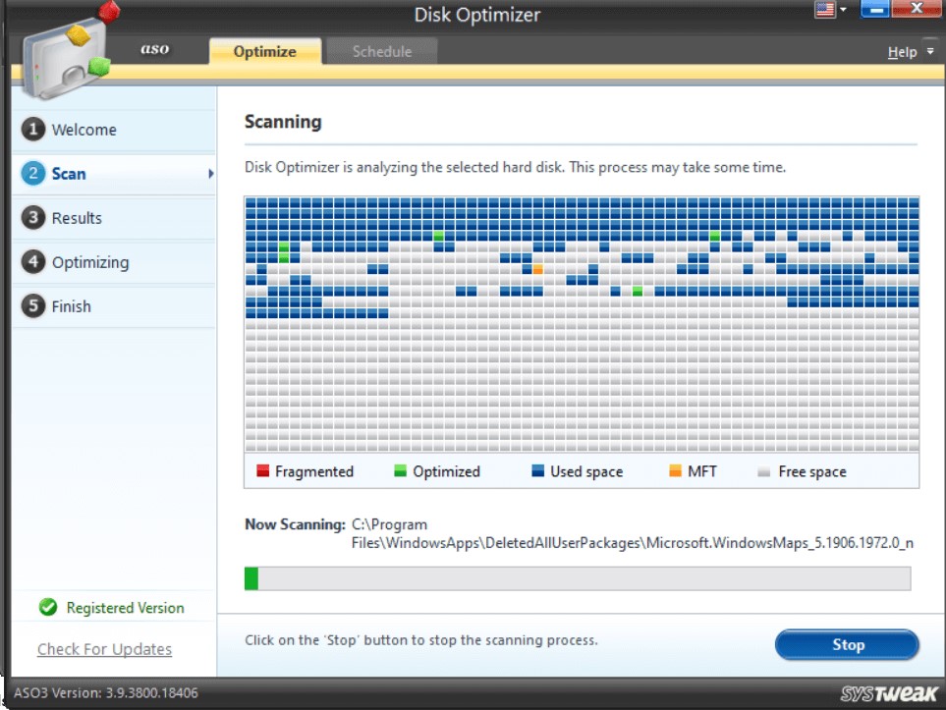946x710 pixels.
Task: Click the numbered Scan step icon
Action: pos(35,173)
